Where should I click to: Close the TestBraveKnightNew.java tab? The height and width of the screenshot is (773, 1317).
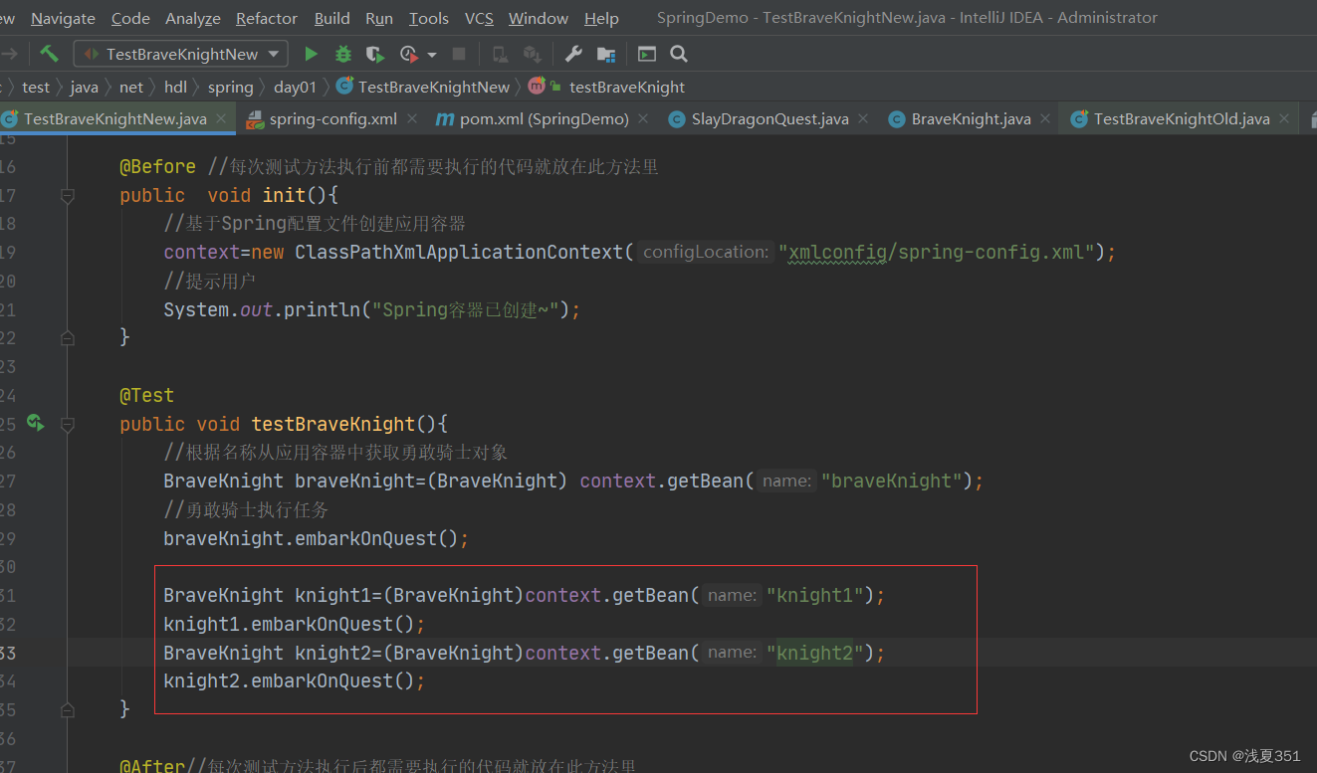pyautogui.click(x=223, y=119)
